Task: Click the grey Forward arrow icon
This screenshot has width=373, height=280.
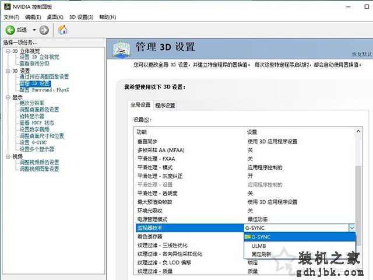Action: click(44, 30)
